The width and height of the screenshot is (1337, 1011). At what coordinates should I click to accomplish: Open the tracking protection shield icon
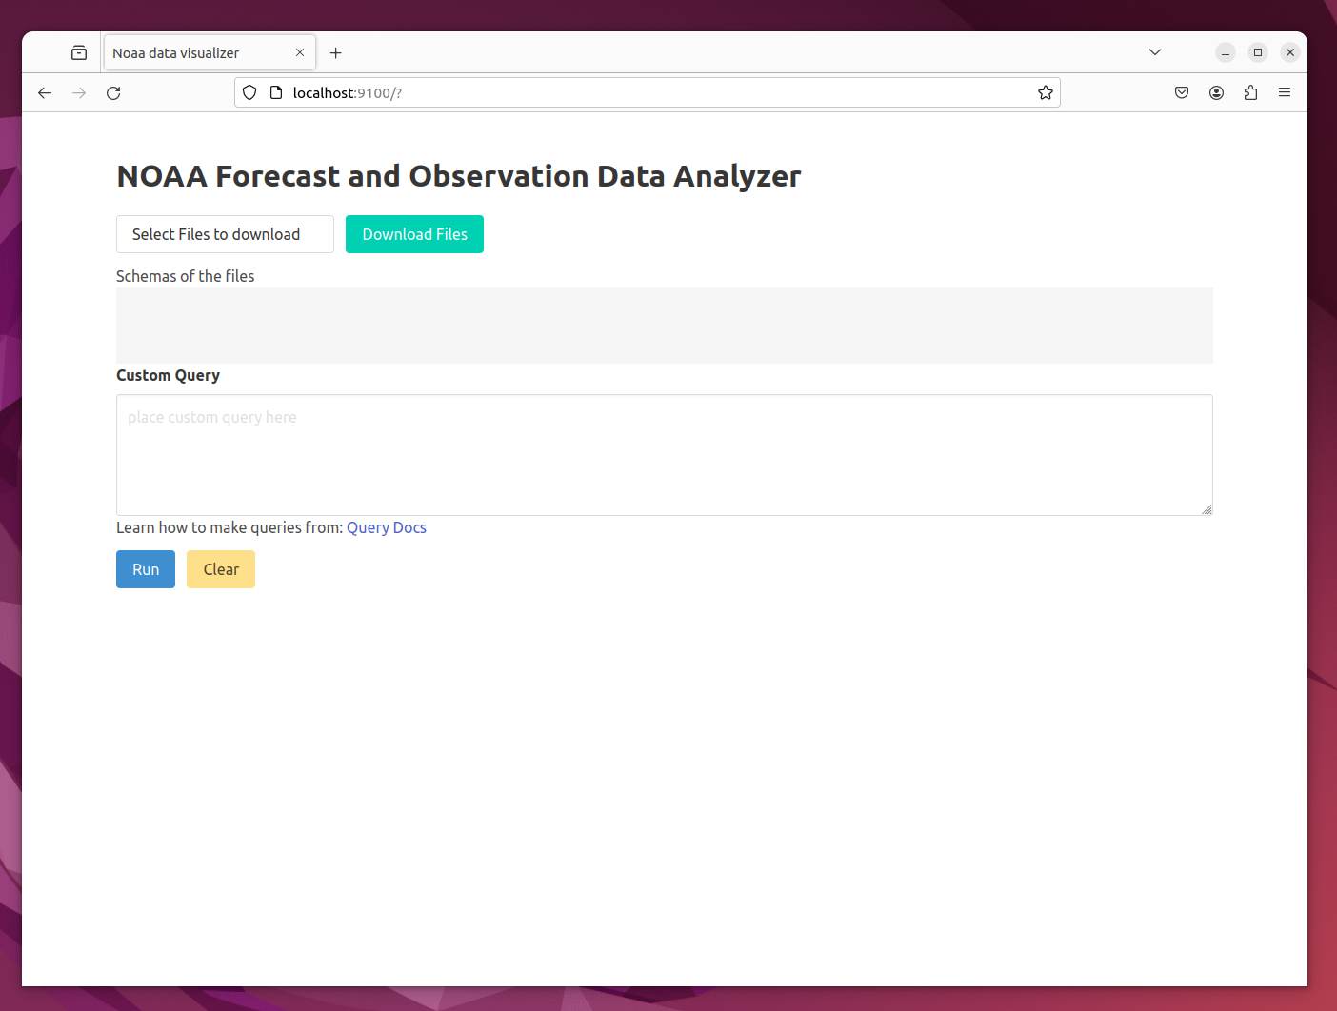click(249, 92)
